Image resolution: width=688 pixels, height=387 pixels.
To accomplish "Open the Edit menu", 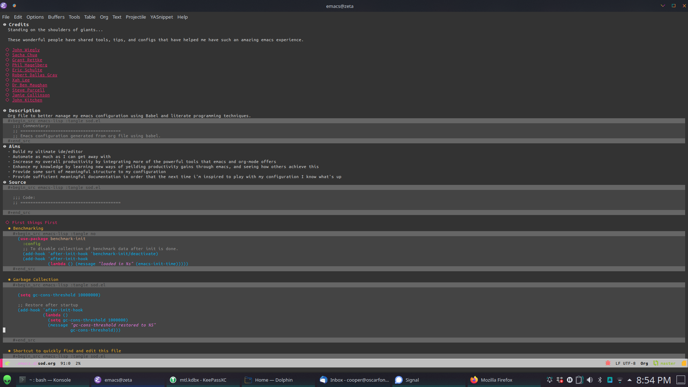I will 18,17.
